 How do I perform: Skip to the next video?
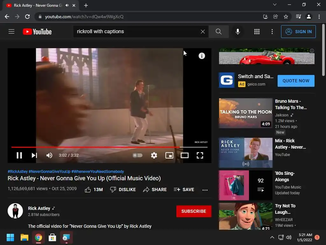34,155
